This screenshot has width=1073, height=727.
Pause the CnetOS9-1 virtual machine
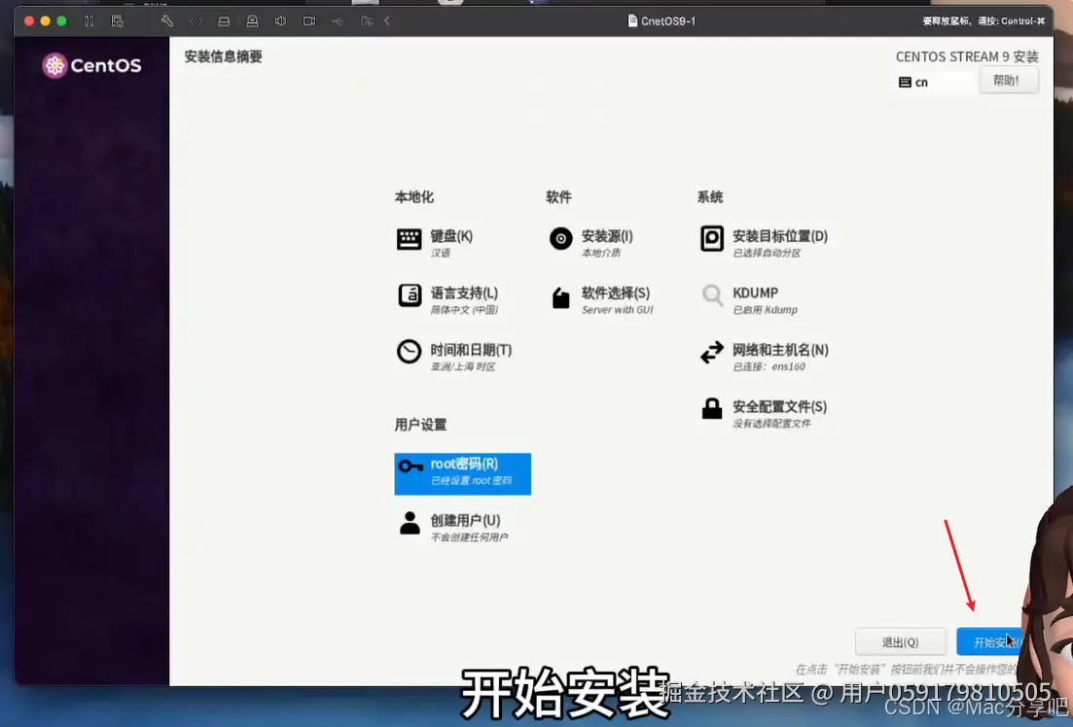89,21
